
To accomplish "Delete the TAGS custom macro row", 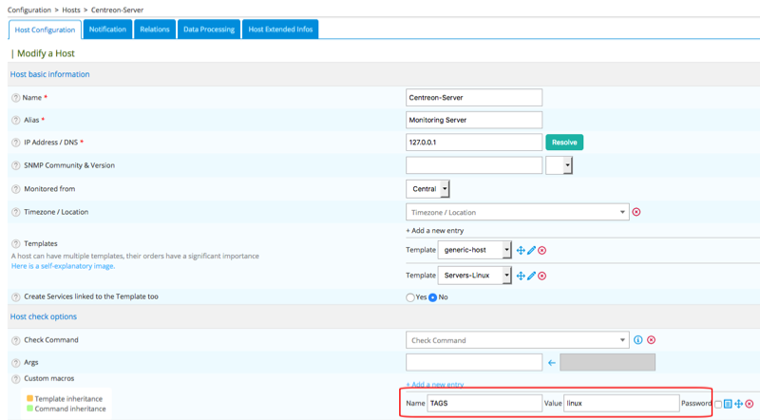I will pyautogui.click(x=750, y=404).
